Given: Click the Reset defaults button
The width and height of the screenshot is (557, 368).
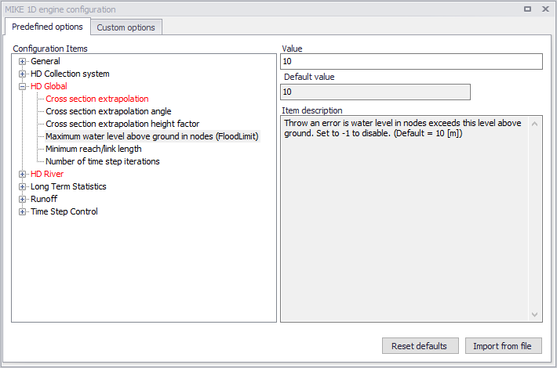Looking at the screenshot, I should tap(420, 345).
